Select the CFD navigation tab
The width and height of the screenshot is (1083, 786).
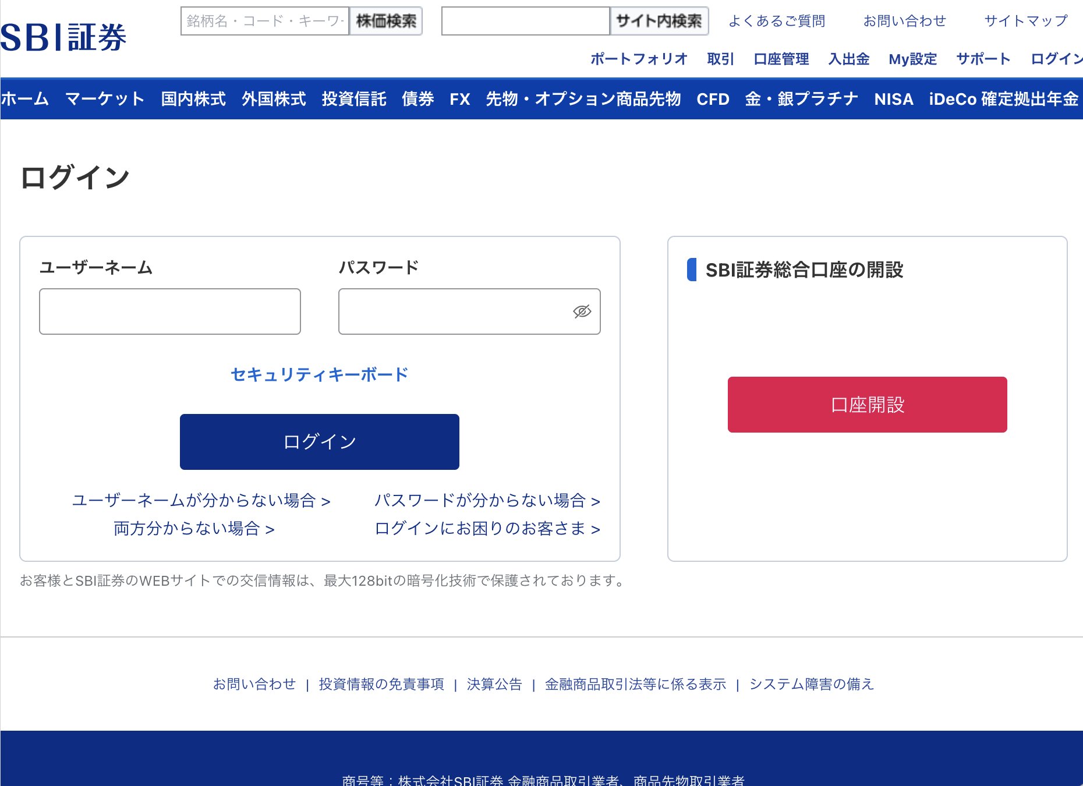713,99
